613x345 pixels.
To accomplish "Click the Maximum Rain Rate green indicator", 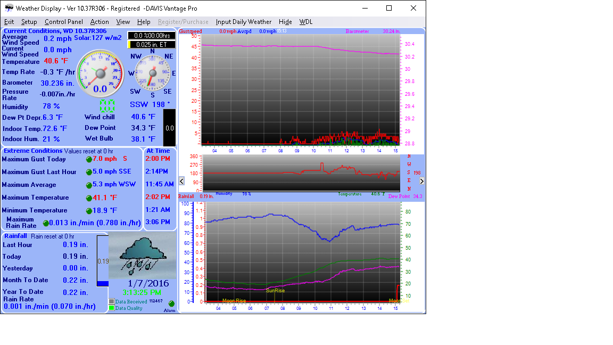I will tap(46, 223).
